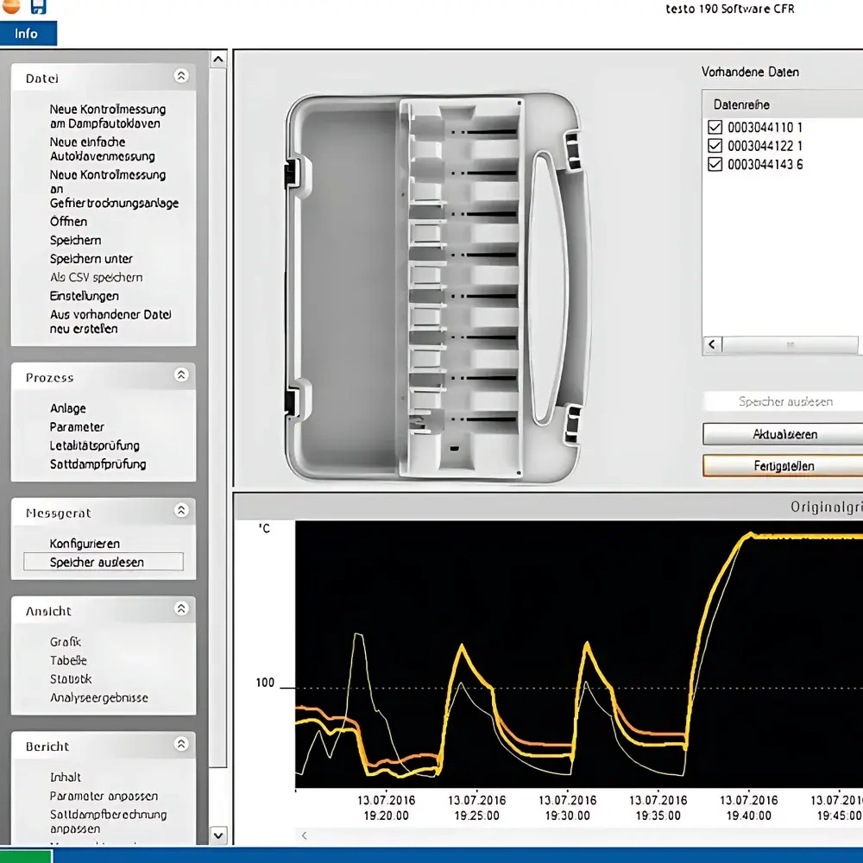Switch to the Info tab
863x863 pixels.
[27, 33]
